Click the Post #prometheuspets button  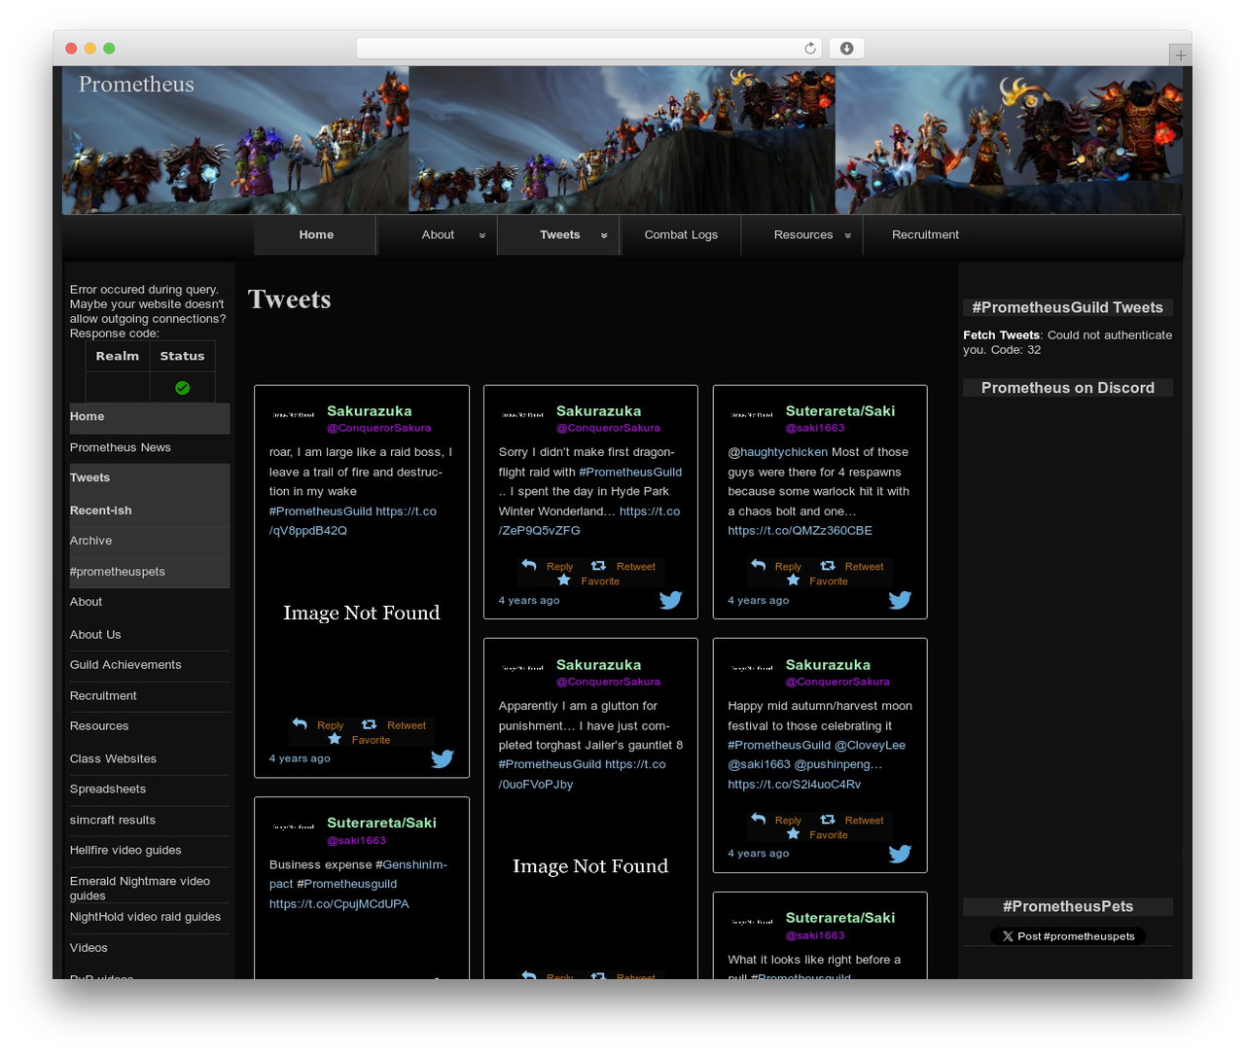(x=1068, y=936)
